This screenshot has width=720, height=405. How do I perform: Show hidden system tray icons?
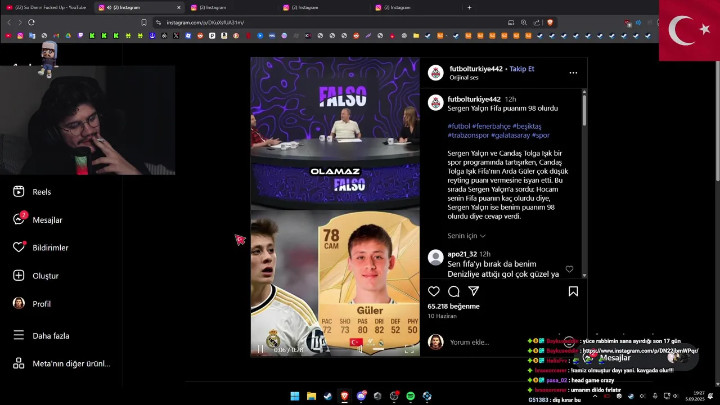tap(595, 396)
